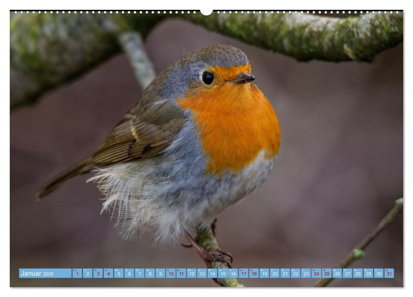Viewport: 413px width, 297px height.
Task: Select the red weekend date 4
Action: point(109,274)
